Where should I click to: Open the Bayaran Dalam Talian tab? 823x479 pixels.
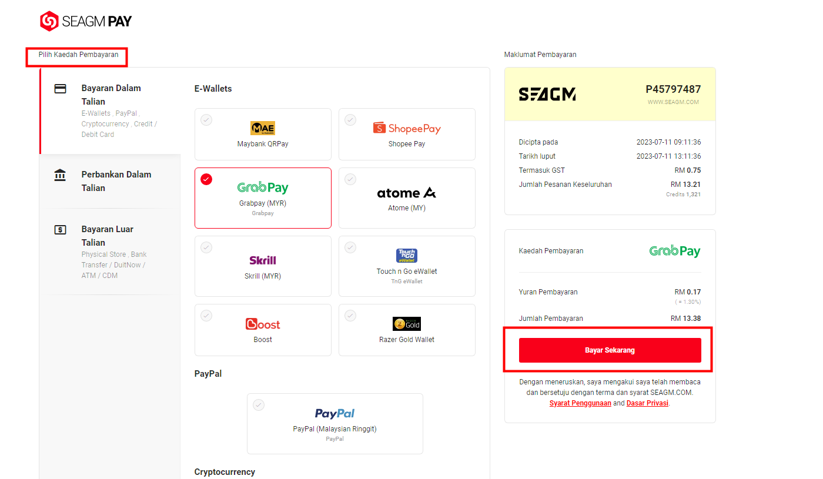point(111,111)
